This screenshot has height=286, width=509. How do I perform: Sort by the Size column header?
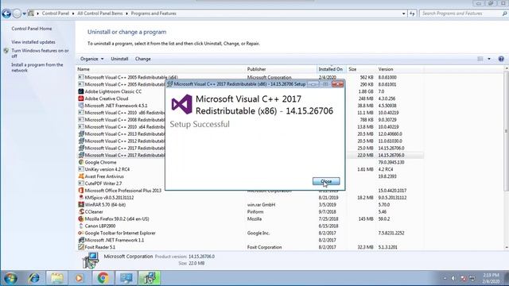pyautogui.click(x=361, y=69)
